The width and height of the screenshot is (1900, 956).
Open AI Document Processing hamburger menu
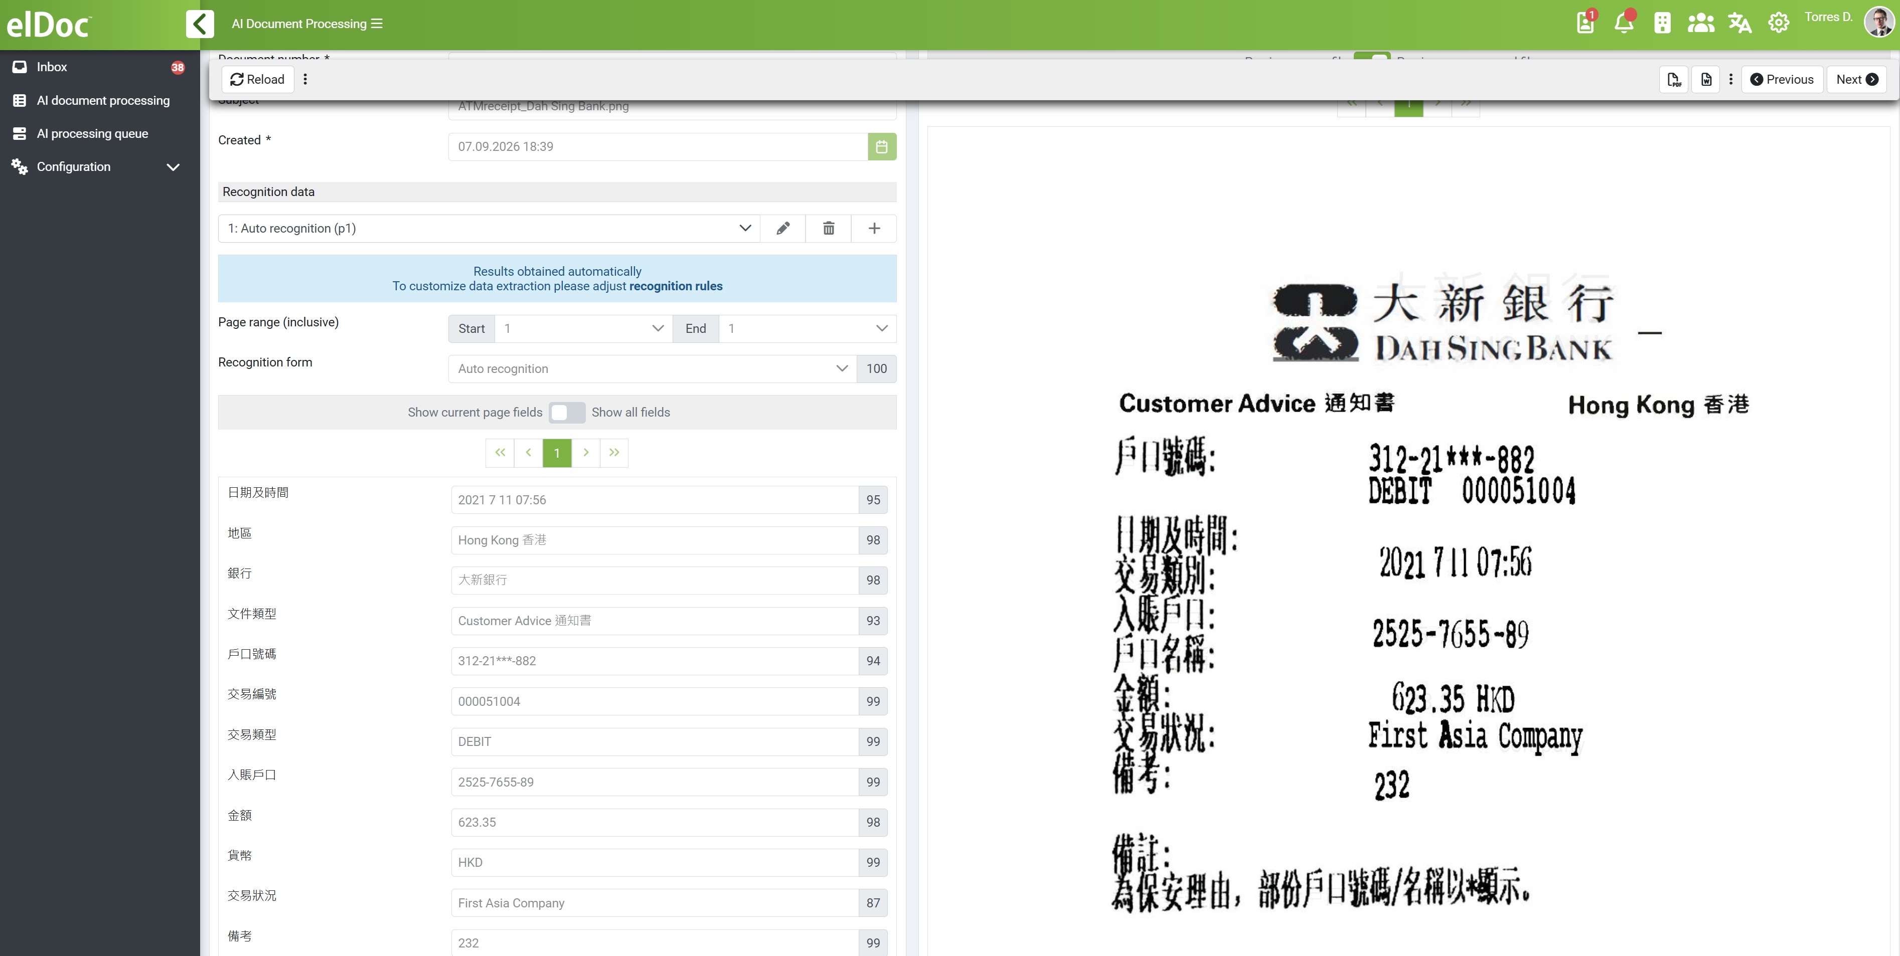coord(377,24)
